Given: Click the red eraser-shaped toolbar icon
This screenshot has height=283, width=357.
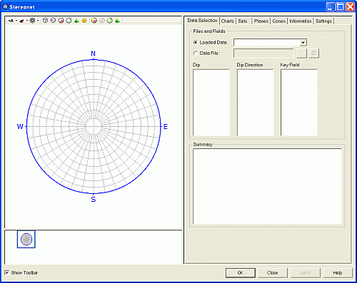Looking at the screenshot, I should pyautogui.click(x=21, y=21).
